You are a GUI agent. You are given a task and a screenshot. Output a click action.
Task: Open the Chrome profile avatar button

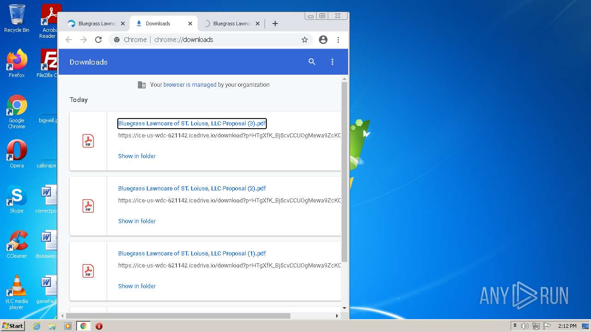coord(323,40)
